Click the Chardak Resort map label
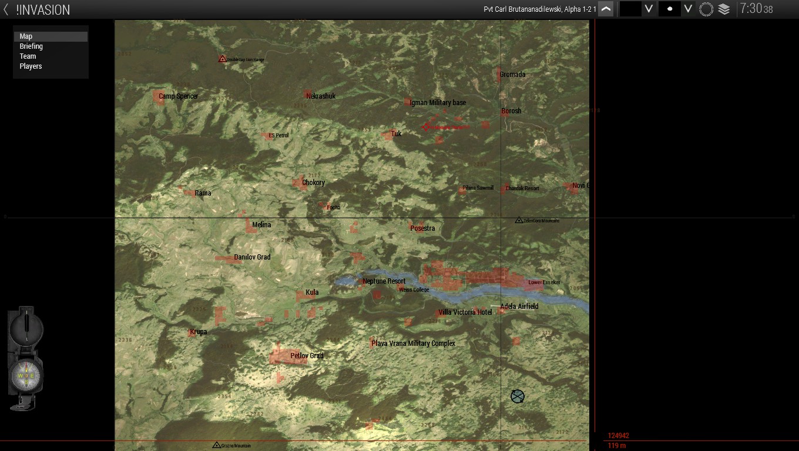 522,189
